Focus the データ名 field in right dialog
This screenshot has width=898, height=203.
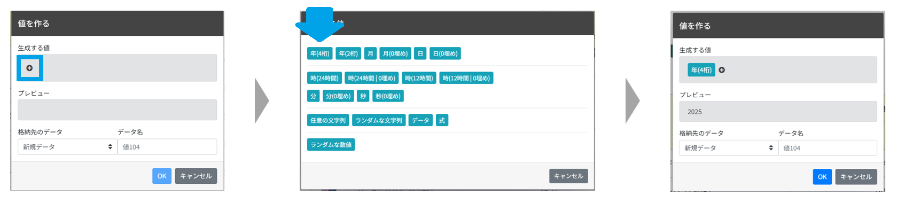click(x=827, y=148)
